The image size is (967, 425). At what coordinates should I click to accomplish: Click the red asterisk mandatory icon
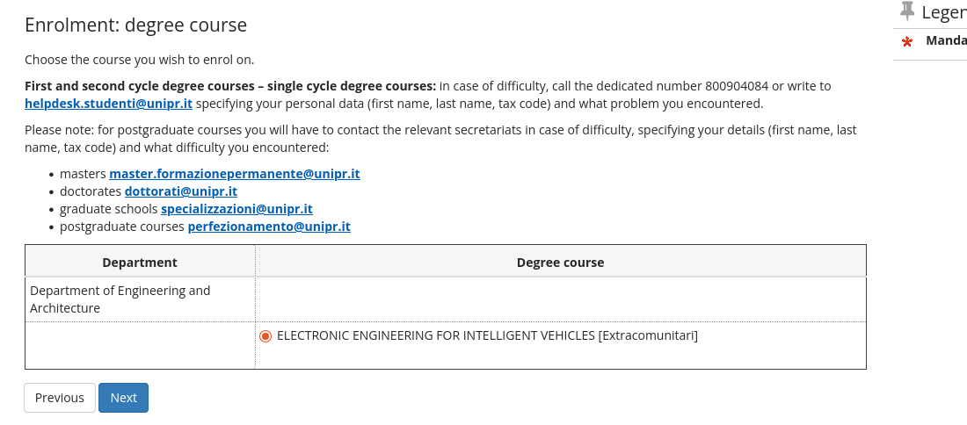click(x=907, y=41)
